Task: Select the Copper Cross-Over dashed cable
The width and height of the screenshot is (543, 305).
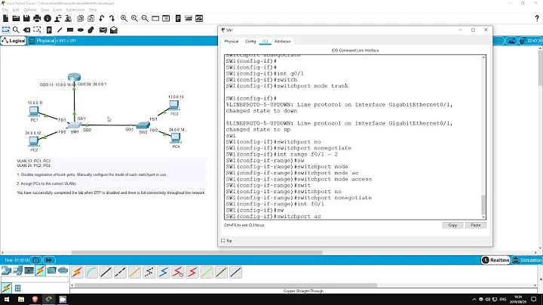Action: click(120, 272)
